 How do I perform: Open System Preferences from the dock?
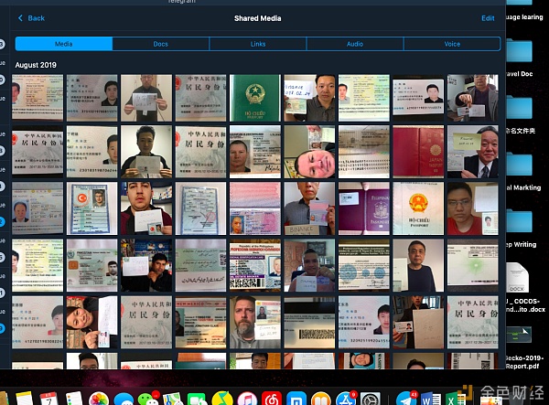pos(371,399)
